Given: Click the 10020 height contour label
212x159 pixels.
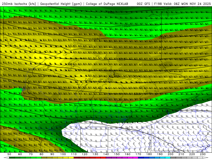Looking at the screenshot, I should (126, 26).
